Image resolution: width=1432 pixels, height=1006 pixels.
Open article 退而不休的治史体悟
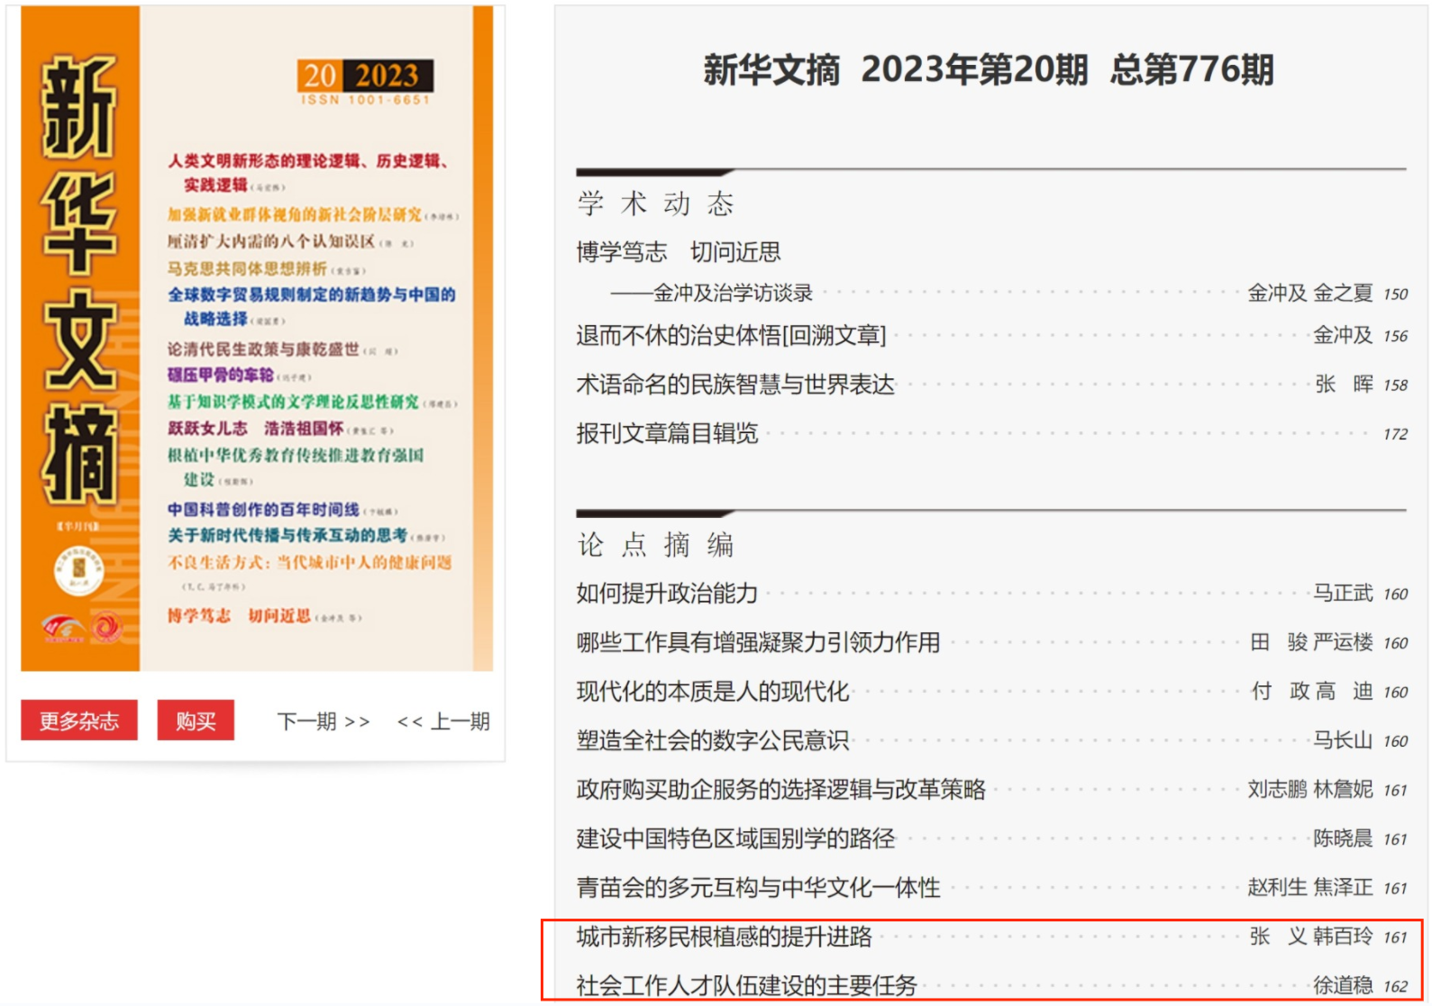tap(731, 336)
